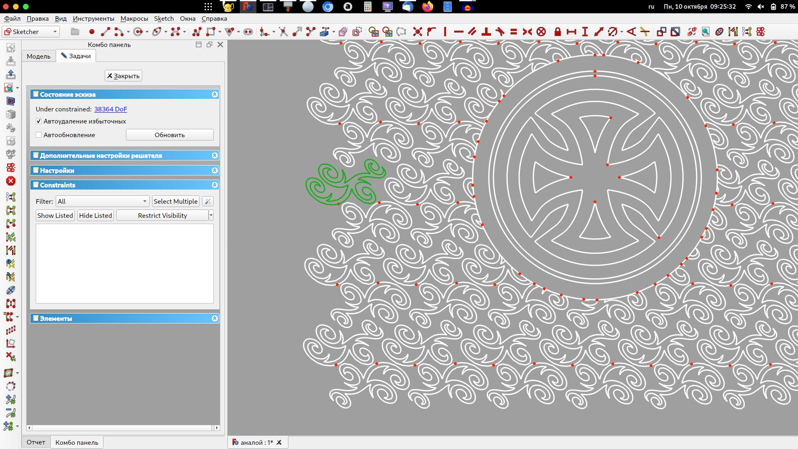This screenshot has width=798, height=449.
Task: Click the combo panel horizontal scrollbar
Action: click(x=123, y=427)
